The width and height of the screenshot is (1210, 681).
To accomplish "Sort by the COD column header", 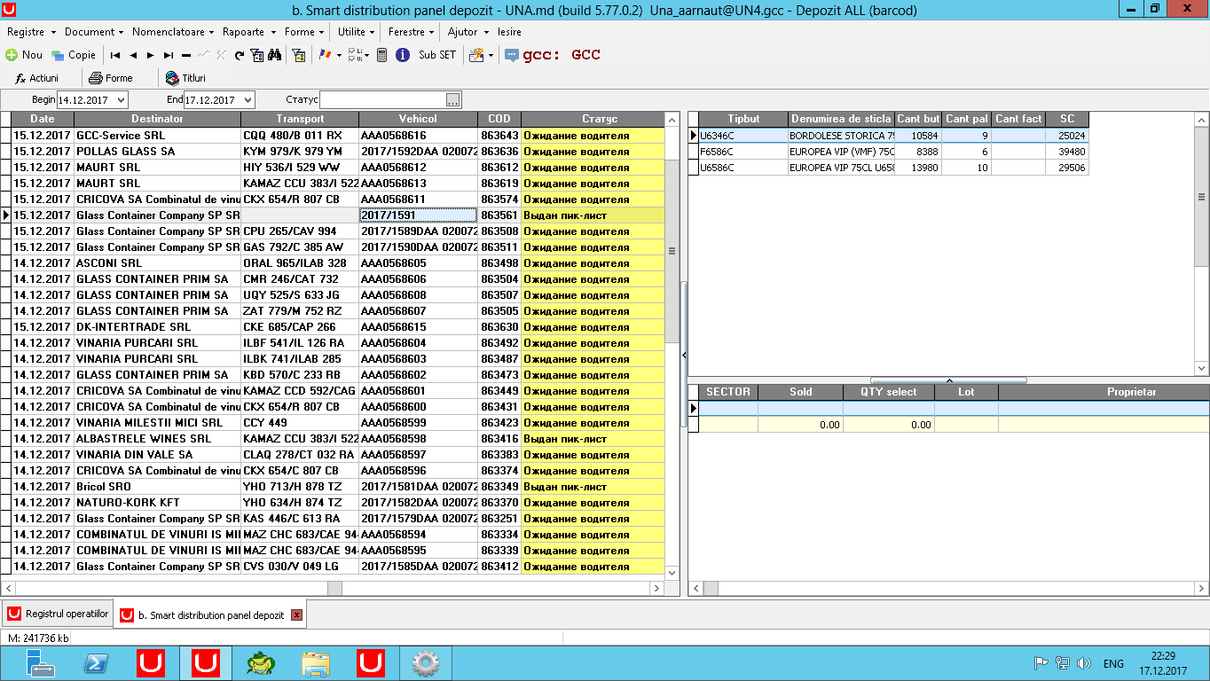I will 499,119.
